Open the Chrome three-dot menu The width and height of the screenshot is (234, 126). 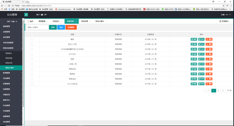coord(231,6)
